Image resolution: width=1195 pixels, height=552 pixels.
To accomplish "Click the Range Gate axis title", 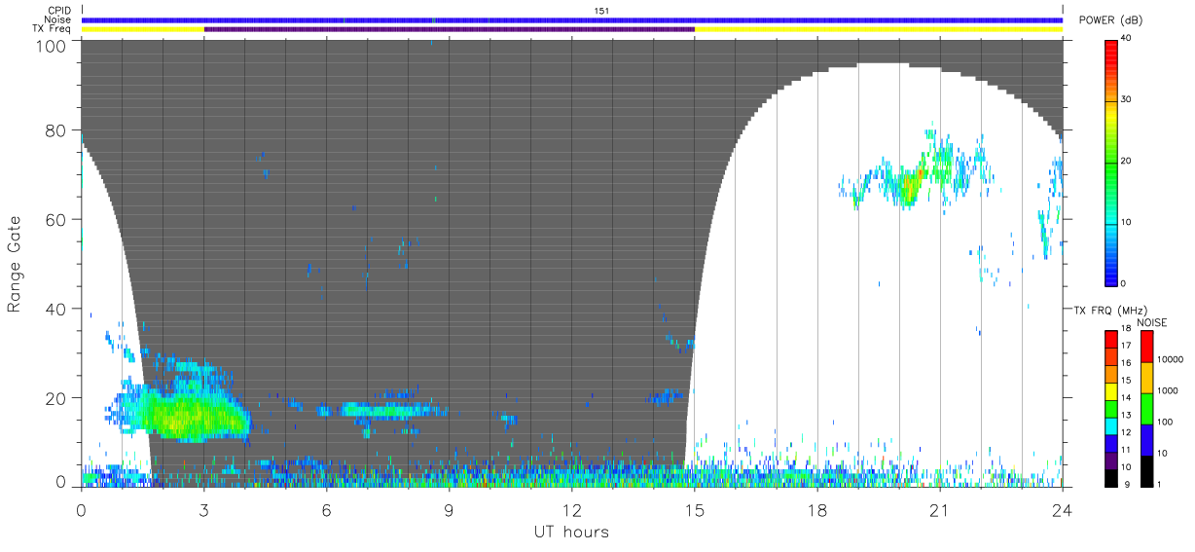I will [15, 265].
